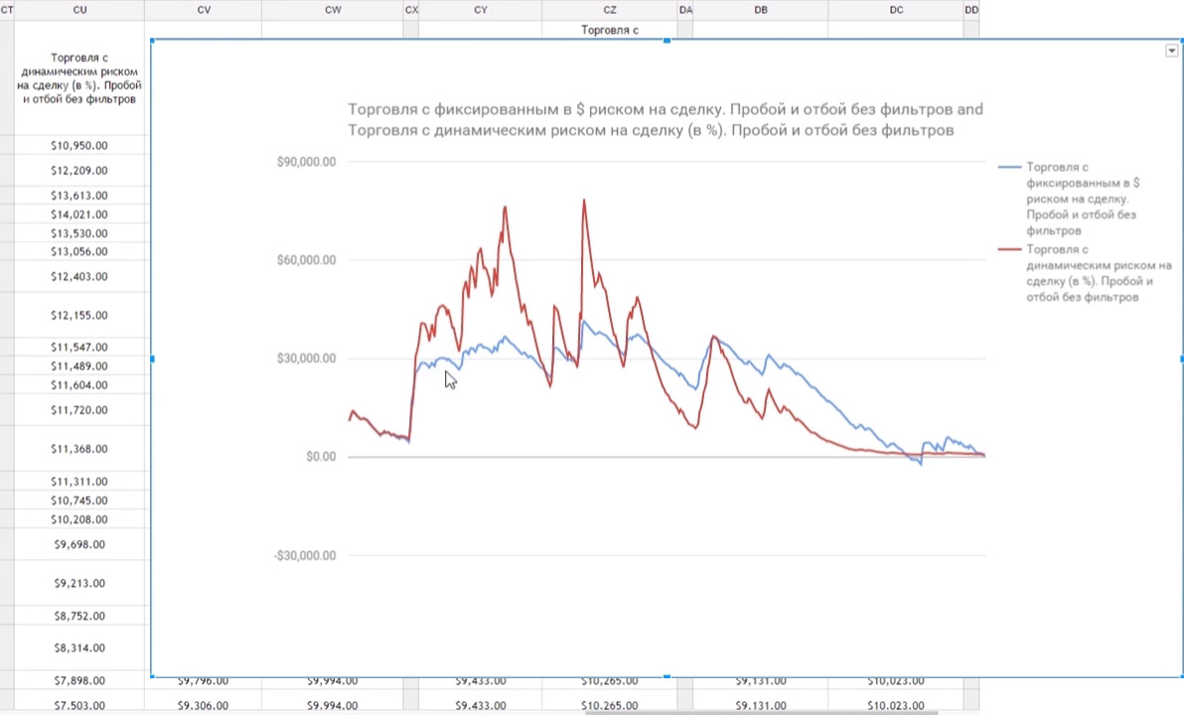Viewport: 1184px width, 715px height.
Task: Select column header CZ
Action: 609,10
